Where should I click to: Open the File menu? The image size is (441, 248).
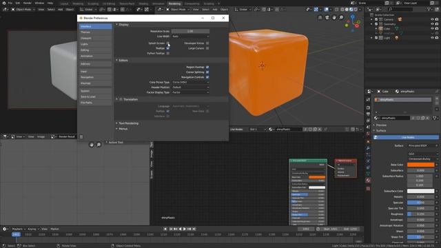10,3
